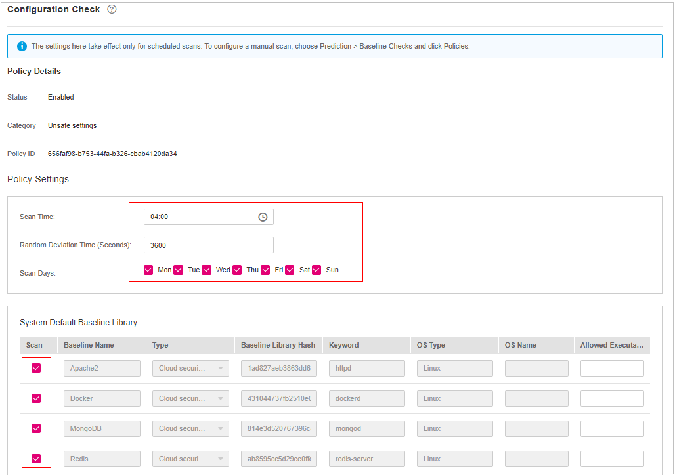Click the Scan Time field showing 04:00
Viewport: 675px width, 475px height.
pos(209,217)
